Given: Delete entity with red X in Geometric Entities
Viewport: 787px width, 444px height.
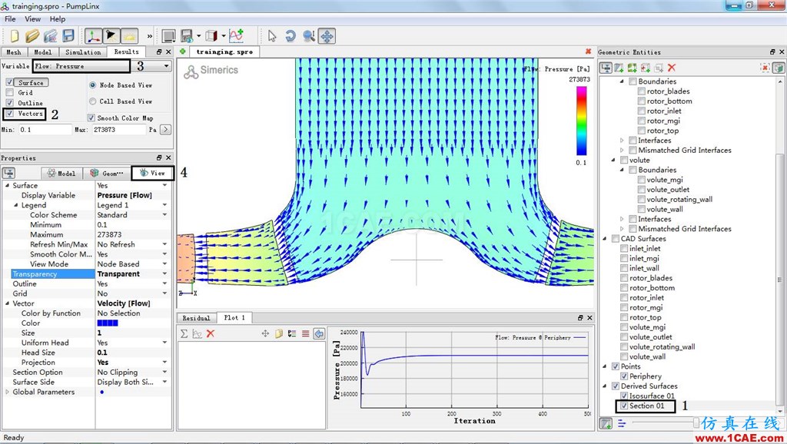Looking at the screenshot, I should click(672, 68).
